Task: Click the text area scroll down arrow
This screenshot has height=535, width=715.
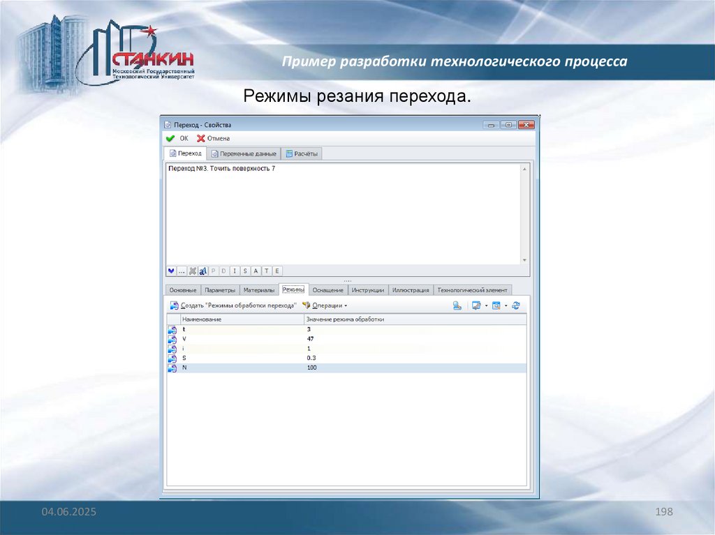Action: click(x=524, y=260)
